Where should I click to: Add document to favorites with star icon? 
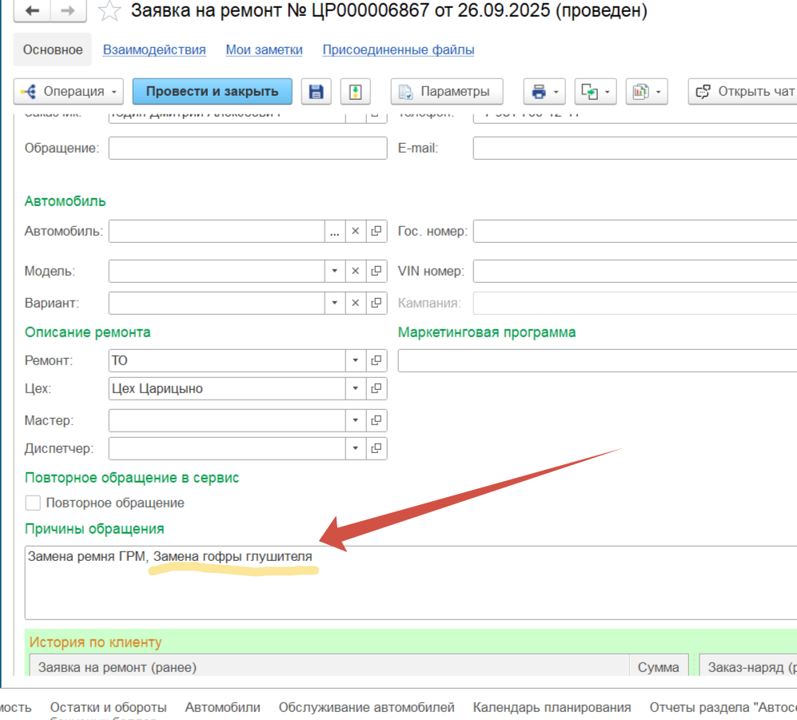point(110,11)
